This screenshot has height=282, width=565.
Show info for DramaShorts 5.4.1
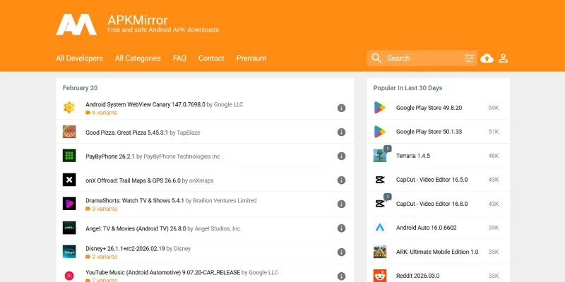click(x=341, y=204)
